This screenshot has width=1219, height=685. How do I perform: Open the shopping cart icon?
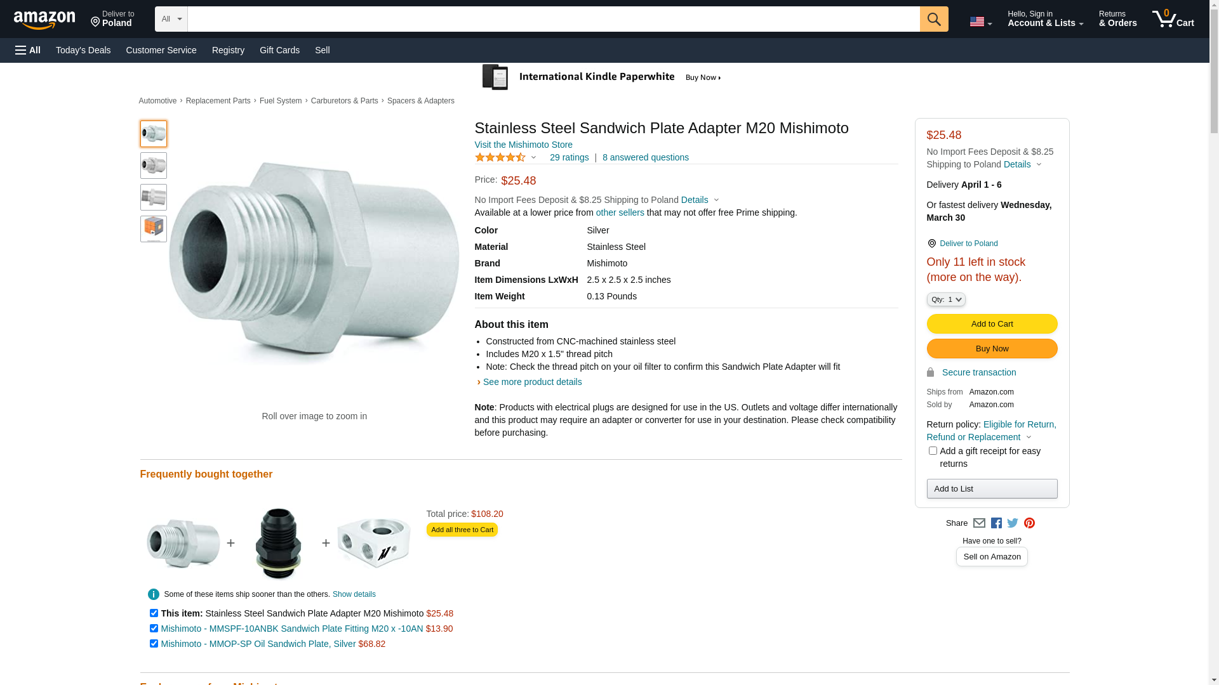pyautogui.click(x=1173, y=19)
